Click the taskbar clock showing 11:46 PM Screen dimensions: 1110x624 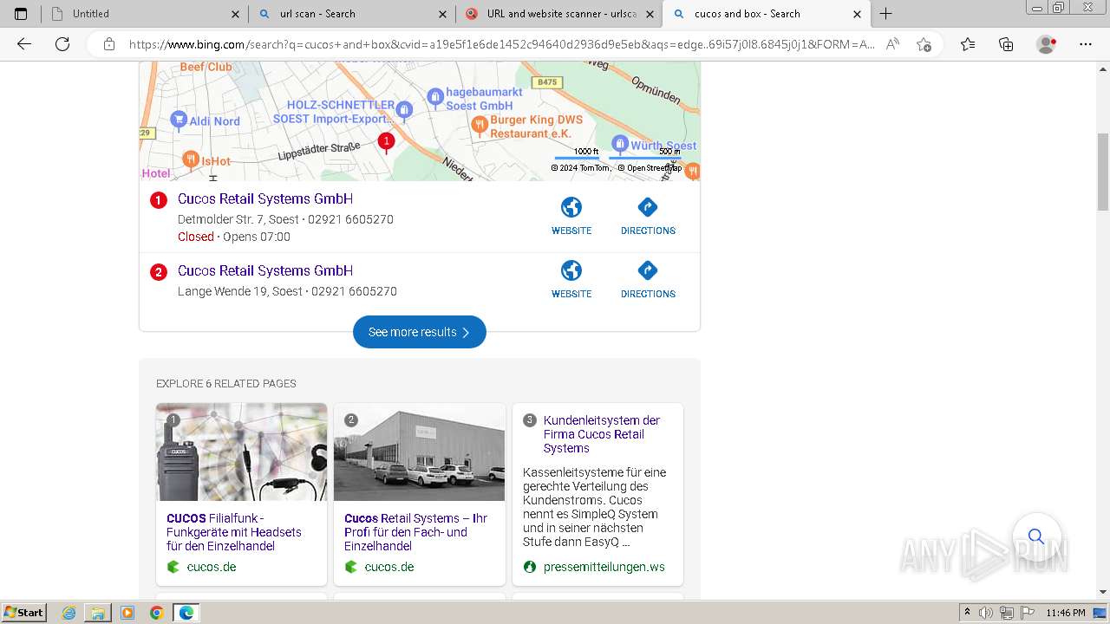1065,613
